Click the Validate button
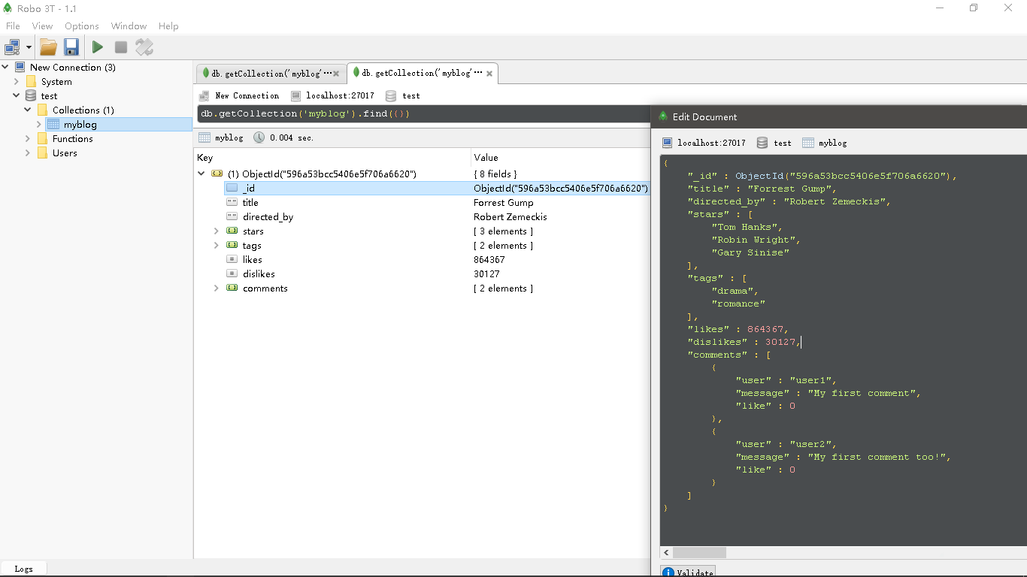The width and height of the screenshot is (1027, 577). [x=688, y=572]
